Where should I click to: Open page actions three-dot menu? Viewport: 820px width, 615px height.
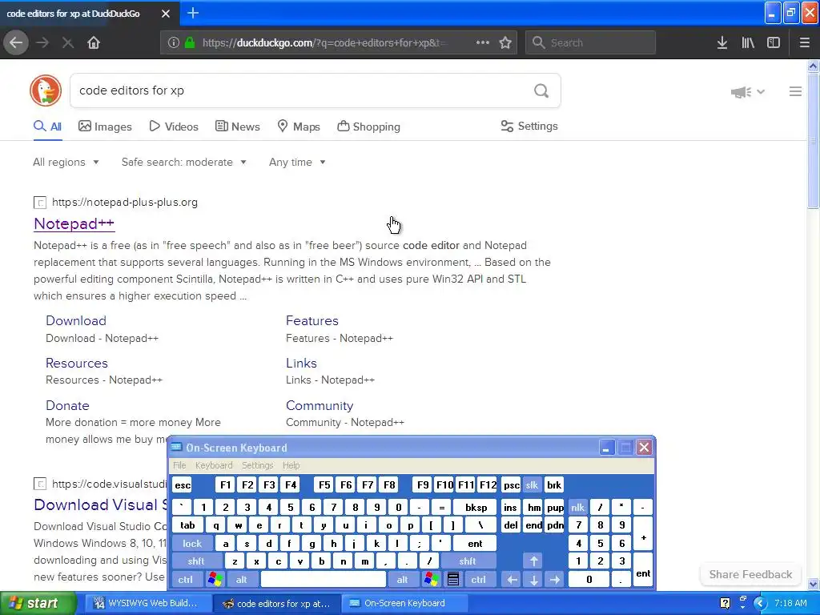[482, 42]
